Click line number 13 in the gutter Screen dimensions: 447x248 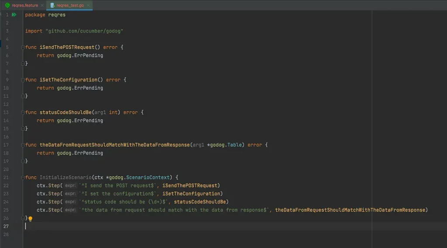click(x=6, y=112)
